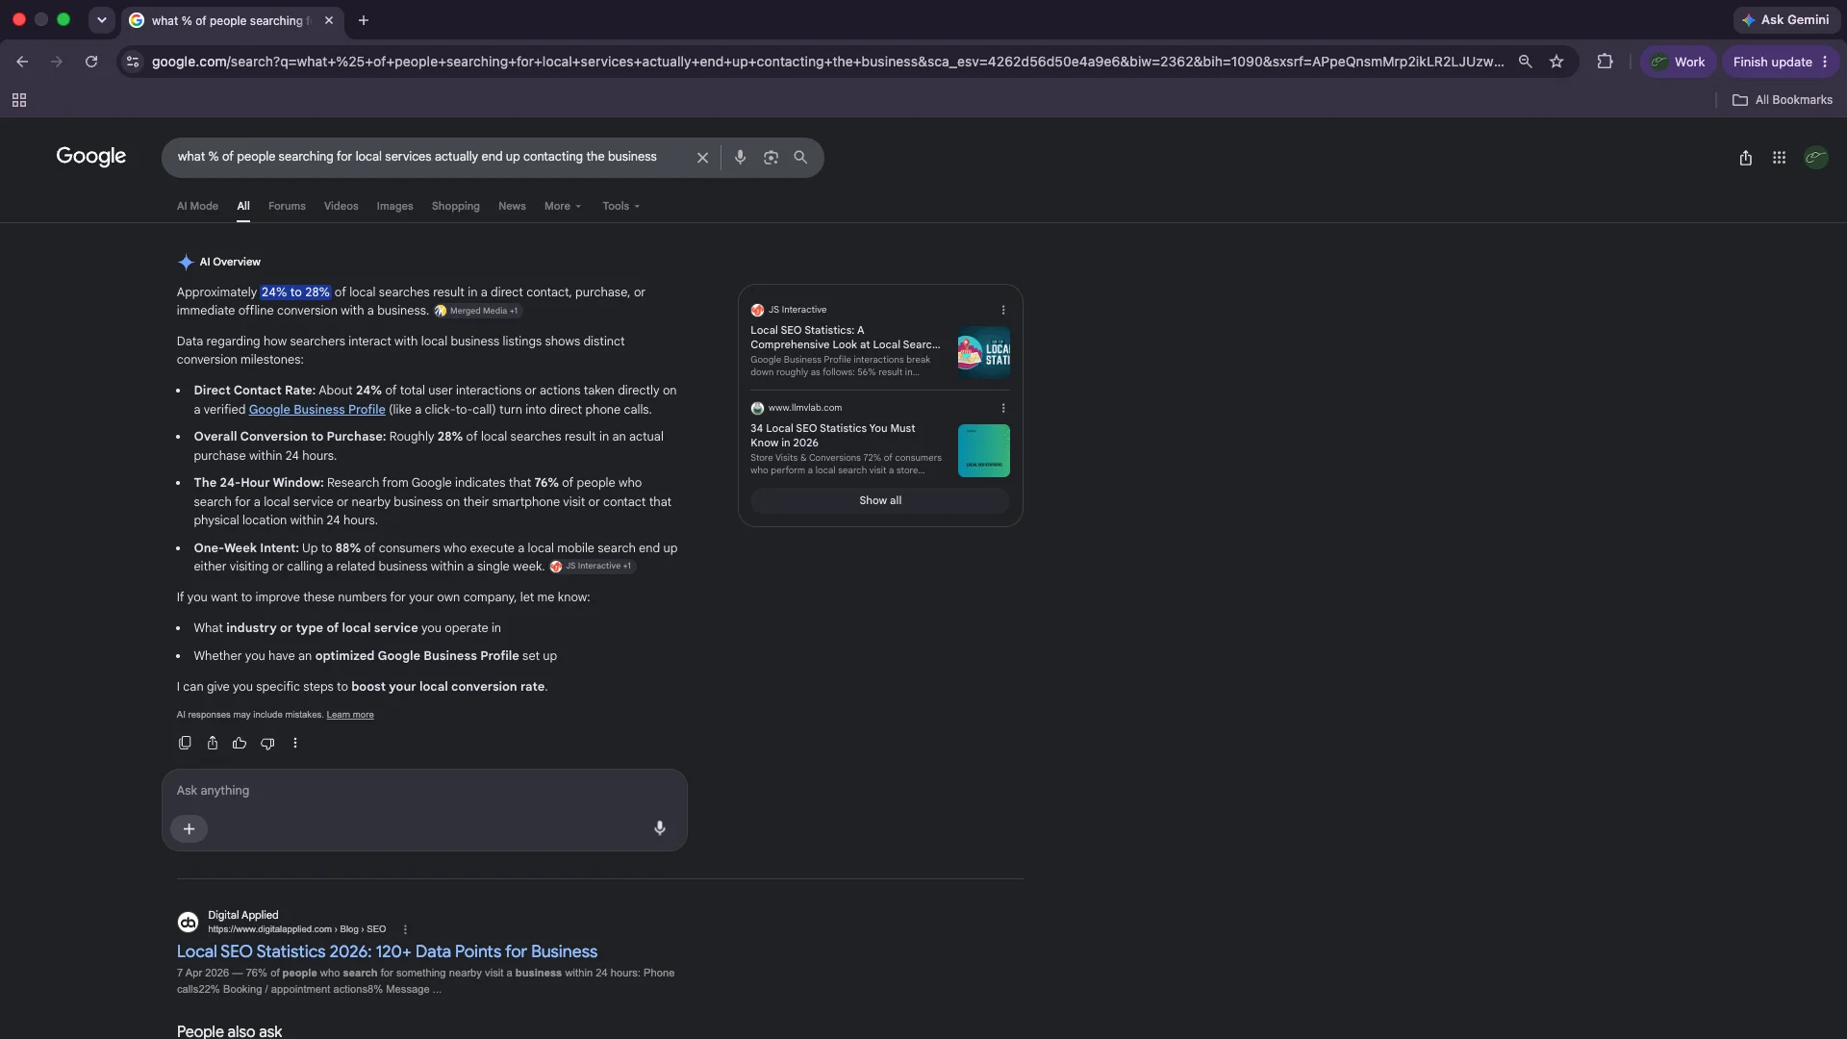Open options menu for www.llmvlab.com source
Viewport: 1847px width, 1039px height.
[1003, 408]
